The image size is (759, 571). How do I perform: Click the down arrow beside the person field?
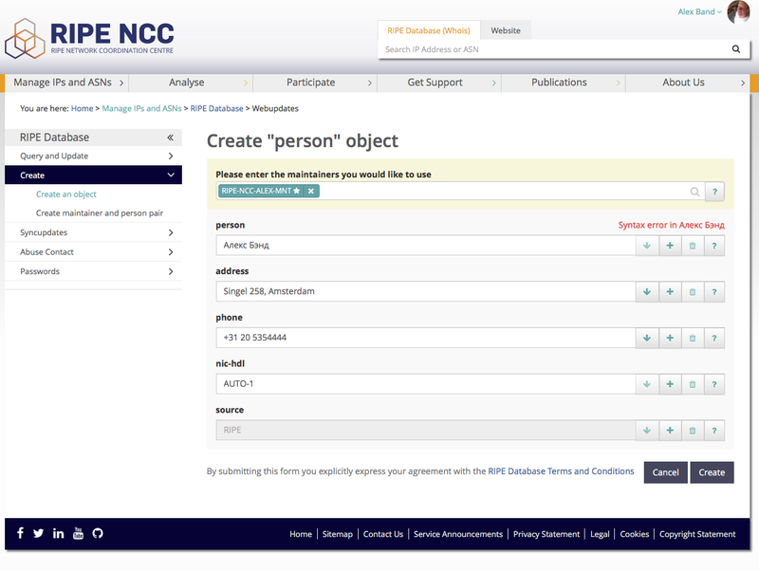coord(647,245)
